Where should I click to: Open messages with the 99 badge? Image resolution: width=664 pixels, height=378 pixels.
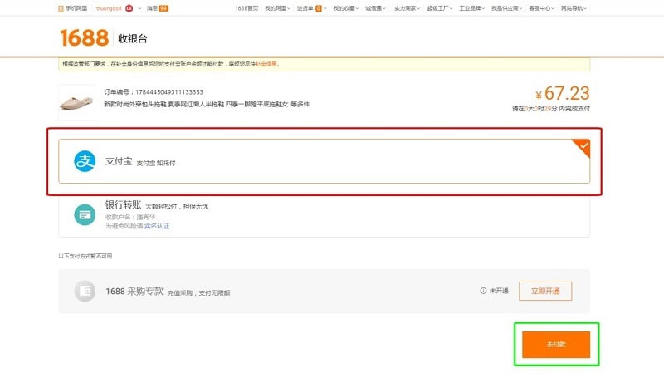click(158, 8)
